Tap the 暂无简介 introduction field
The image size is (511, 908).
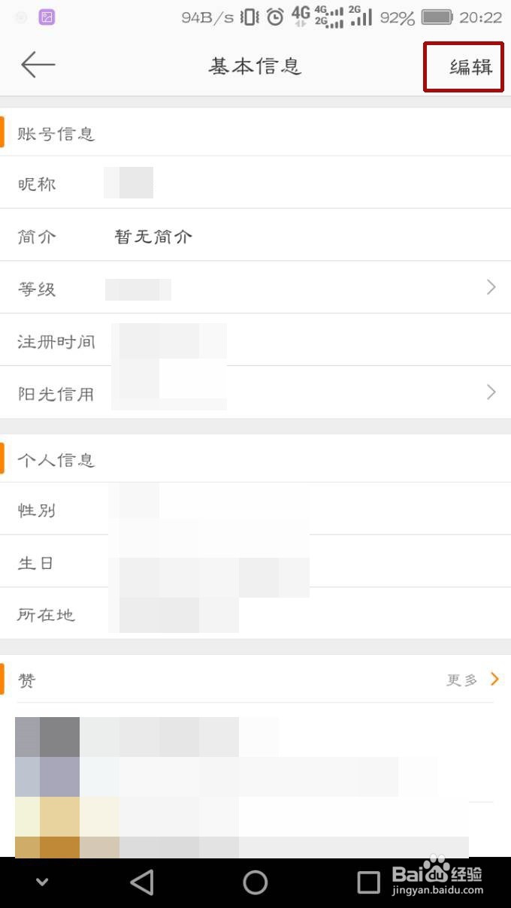153,235
